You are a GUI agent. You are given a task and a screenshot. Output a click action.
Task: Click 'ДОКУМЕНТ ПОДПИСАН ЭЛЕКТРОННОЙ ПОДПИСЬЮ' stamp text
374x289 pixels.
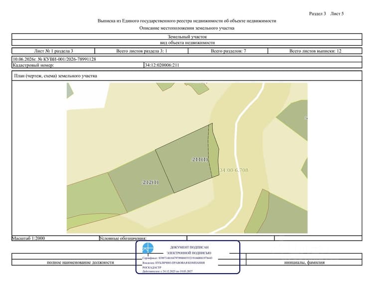pos(189,250)
